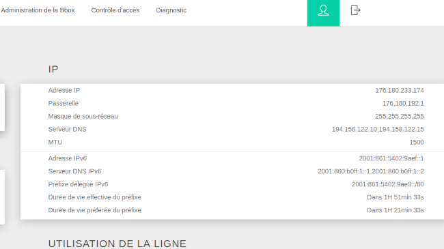This screenshot has height=249, width=444.
Task: Open the user account profile icon
Action: click(x=323, y=11)
